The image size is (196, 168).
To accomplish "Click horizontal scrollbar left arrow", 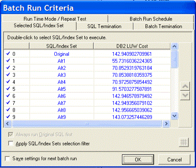I will tap(8, 124).
